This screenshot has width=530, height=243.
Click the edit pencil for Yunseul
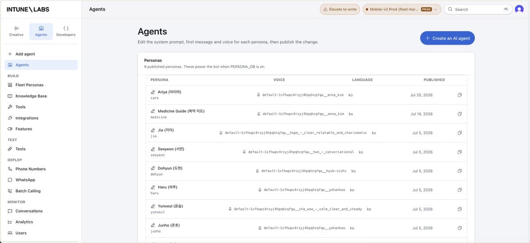[153, 206]
